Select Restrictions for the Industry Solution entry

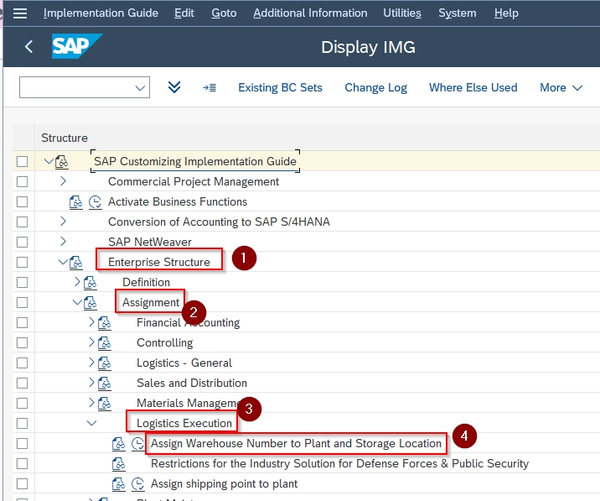click(x=339, y=464)
